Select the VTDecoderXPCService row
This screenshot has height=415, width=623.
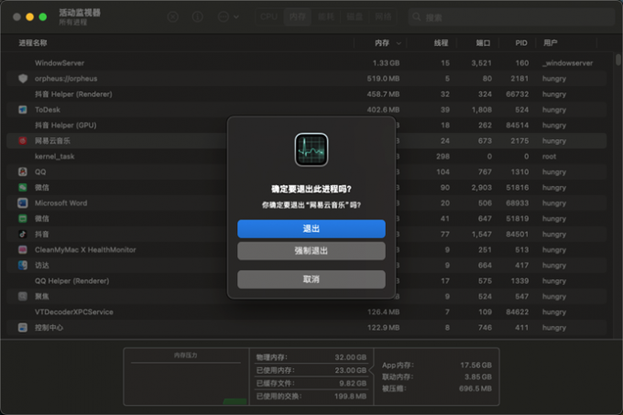pos(306,312)
